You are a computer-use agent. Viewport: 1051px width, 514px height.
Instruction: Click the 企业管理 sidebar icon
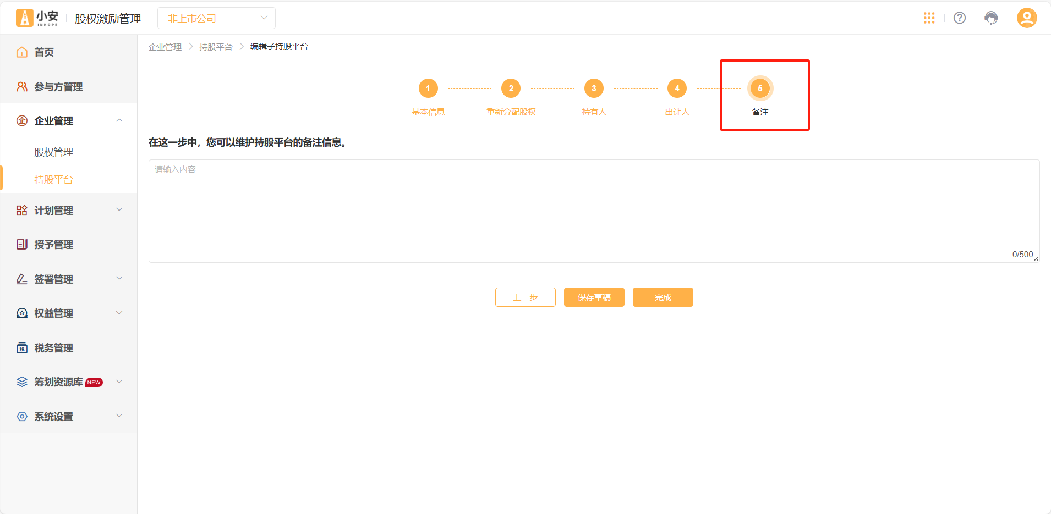click(22, 121)
